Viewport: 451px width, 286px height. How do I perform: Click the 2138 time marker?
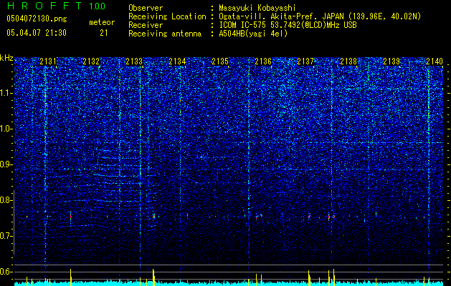pyautogui.click(x=348, y=61)
